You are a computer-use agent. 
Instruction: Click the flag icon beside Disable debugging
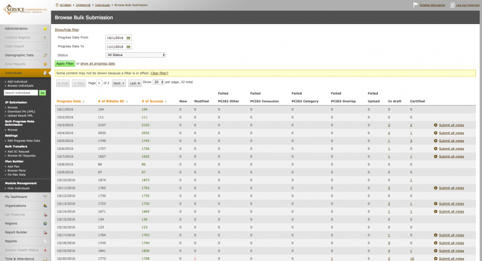(x=416, y=5)
